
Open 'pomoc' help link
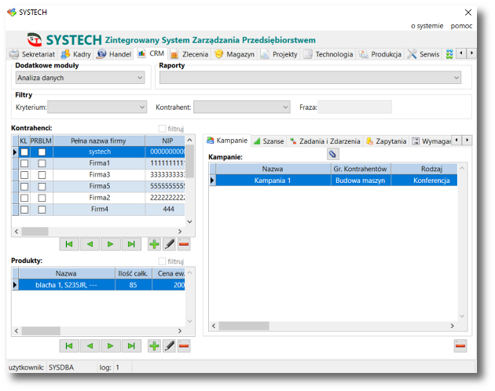(x=461, y=26)
